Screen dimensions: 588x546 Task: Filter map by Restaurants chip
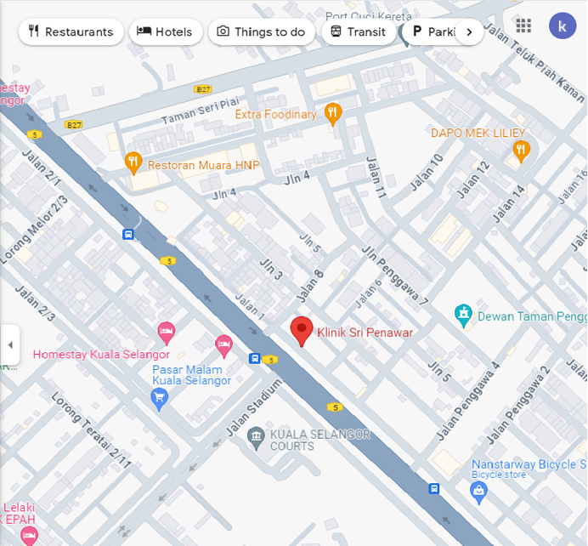pos(71,32)
